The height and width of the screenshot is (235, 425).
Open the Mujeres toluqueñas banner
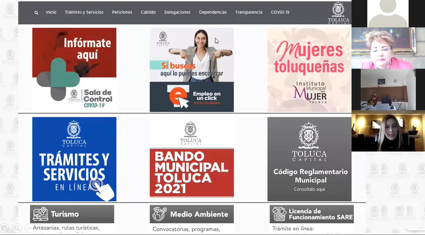click(x=309, y=70)
